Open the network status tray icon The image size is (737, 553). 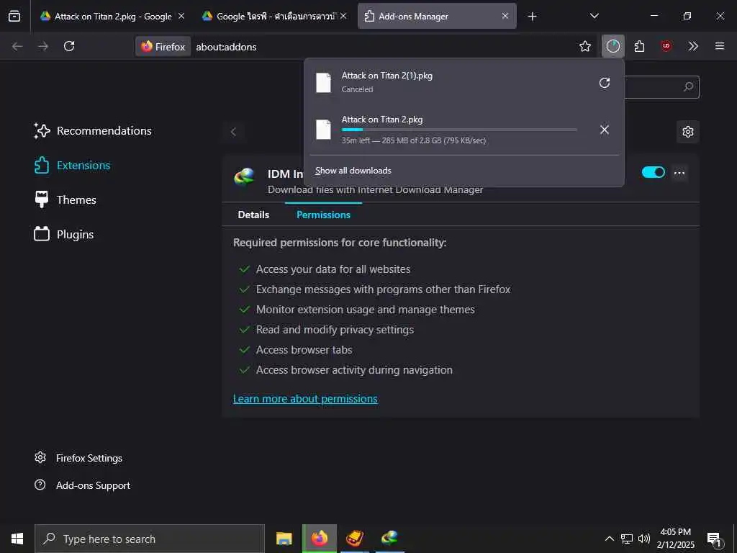627,539
